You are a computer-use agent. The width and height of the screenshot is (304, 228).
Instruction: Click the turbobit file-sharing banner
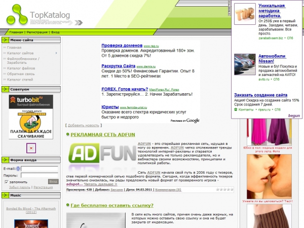[x=31, y=117]
